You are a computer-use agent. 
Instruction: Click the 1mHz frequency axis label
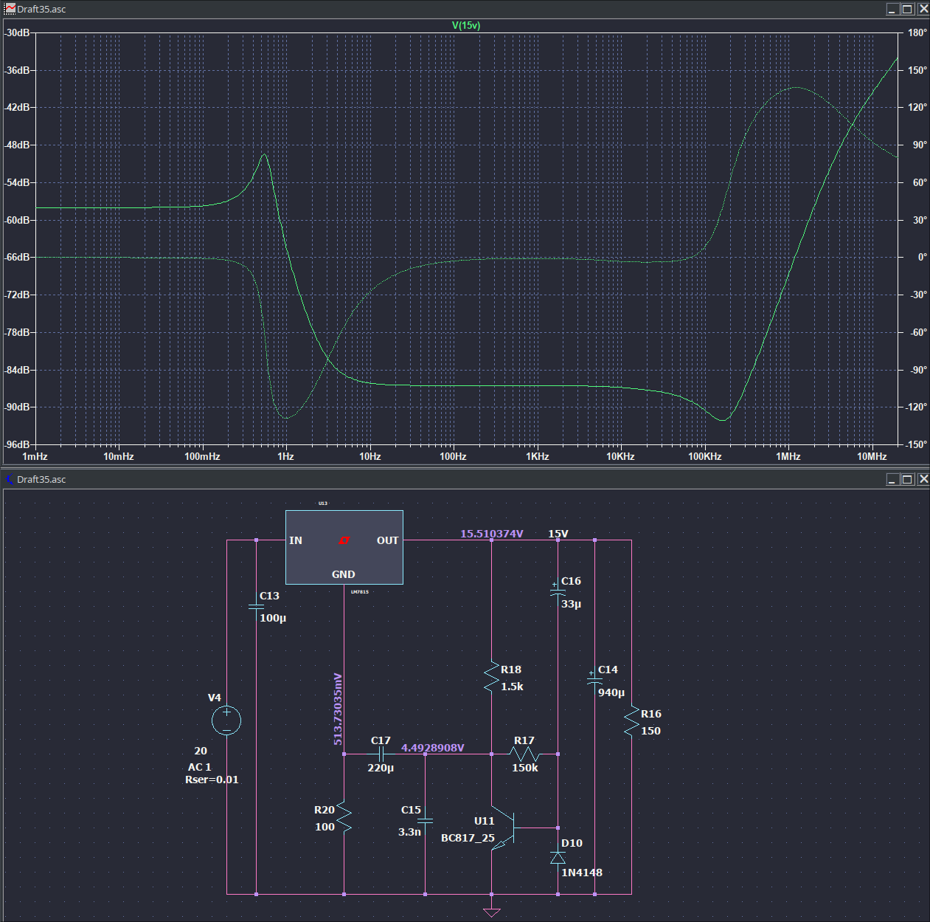(x=35, y=456)
